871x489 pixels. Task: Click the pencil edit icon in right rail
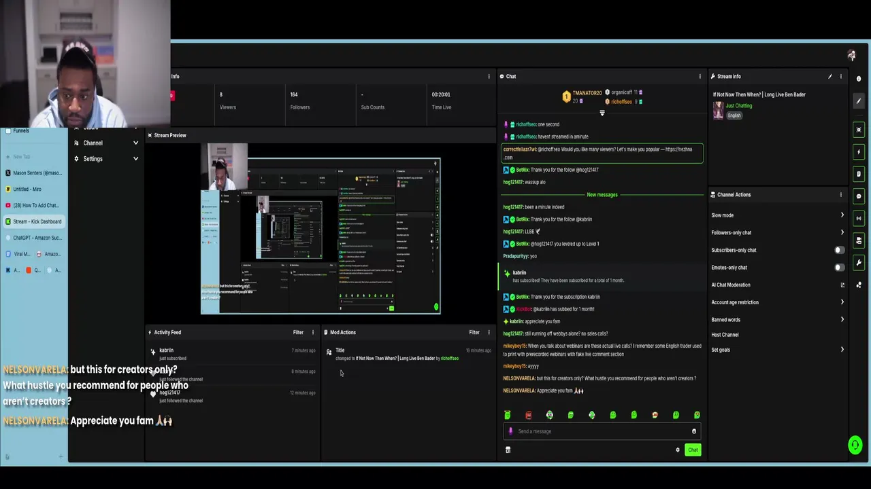(859, 101)
